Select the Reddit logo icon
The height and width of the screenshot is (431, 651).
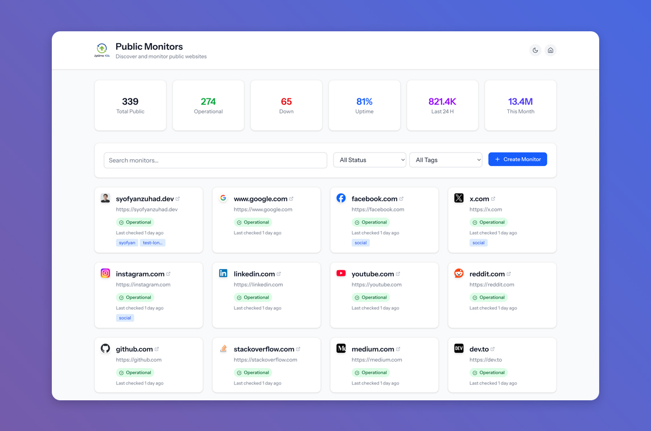(x=459, y=273)
